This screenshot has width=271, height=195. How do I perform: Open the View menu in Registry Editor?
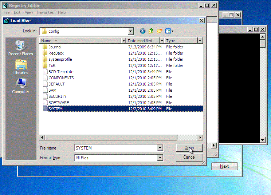[x=29, y=12]
